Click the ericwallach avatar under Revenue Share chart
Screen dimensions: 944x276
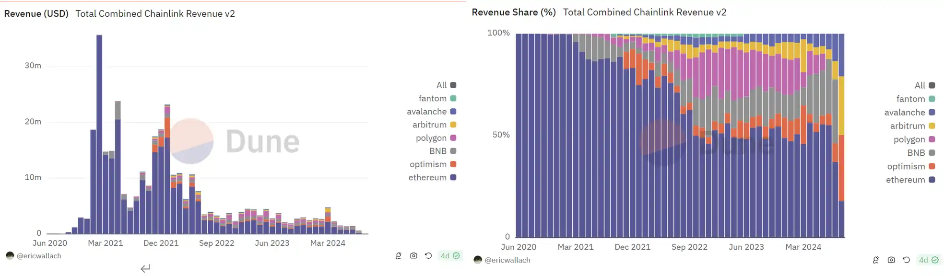(477, 260)
